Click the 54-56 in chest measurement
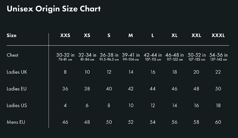238x138 pixels. (x=218, y=55)
